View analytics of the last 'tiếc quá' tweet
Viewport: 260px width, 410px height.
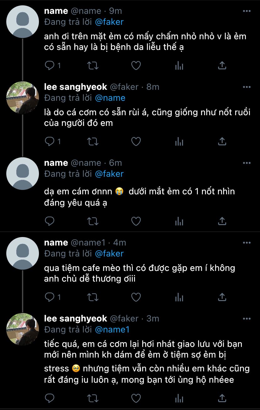point(179,398)
